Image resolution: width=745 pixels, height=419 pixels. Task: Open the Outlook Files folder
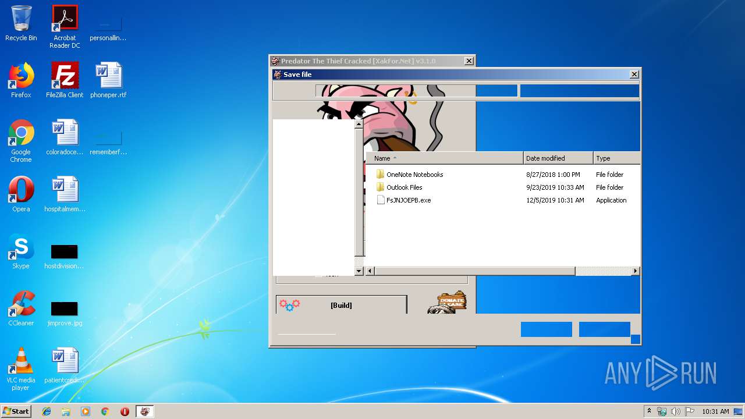pyautogui.click(x=404, y=187)
